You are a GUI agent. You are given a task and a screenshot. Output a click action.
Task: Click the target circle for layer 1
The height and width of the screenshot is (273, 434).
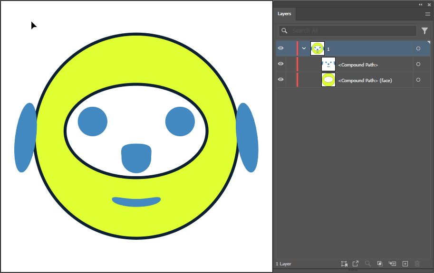(418, 48)
